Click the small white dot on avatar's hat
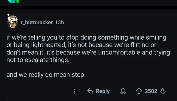 click(9, 15)
